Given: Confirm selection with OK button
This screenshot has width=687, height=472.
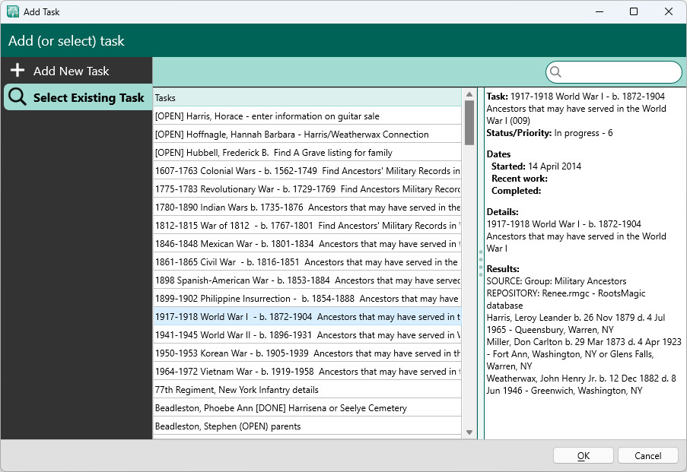Looking at the screenshot, I should click(x=584, y=456).
